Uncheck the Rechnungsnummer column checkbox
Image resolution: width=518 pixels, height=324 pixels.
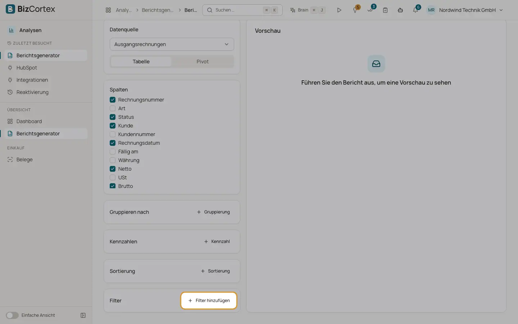[113, 100]
